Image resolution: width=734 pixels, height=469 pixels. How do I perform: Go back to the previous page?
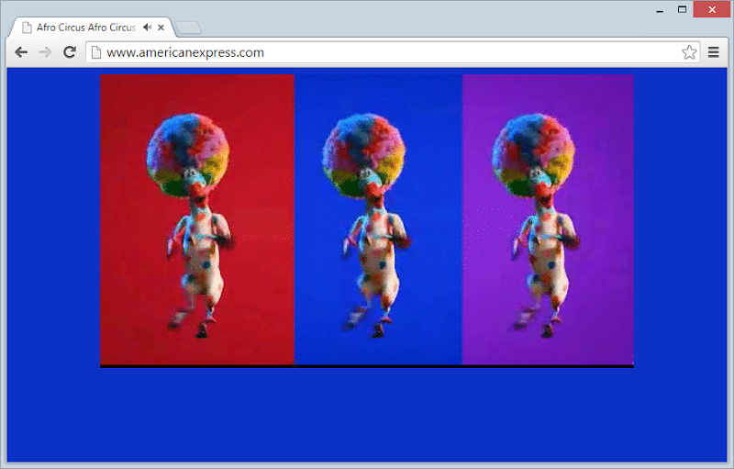point(21,52)
